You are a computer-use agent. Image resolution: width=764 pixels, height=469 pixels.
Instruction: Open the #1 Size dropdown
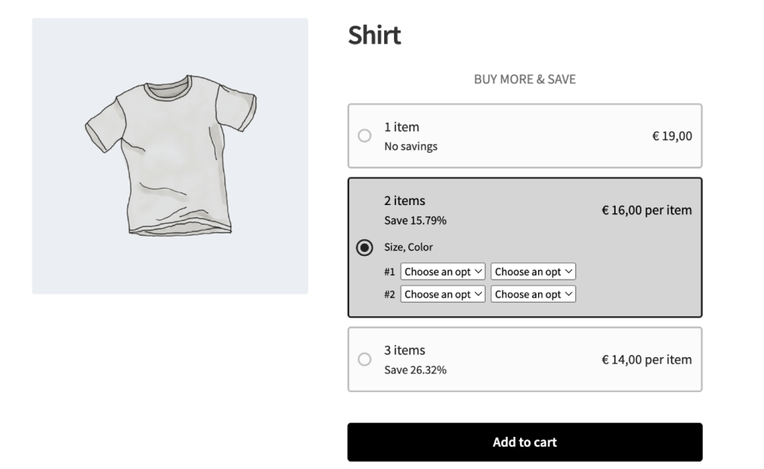coord(442,271)
